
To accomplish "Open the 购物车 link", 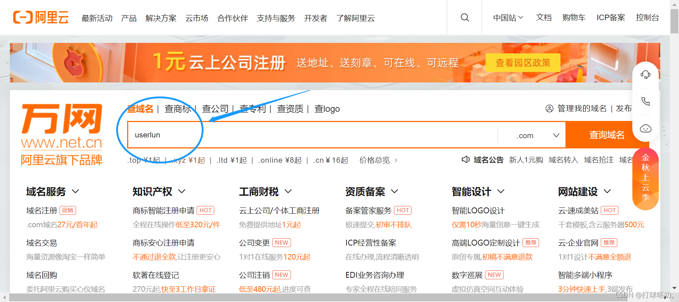I will (574, 18).
